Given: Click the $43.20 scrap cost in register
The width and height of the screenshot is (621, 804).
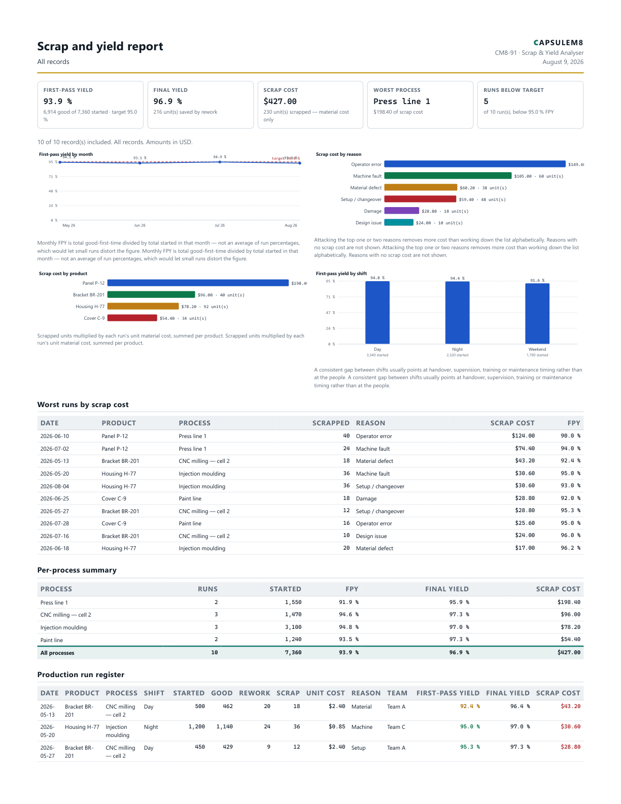Looking at the screenshot, I should tap(570, 706).
